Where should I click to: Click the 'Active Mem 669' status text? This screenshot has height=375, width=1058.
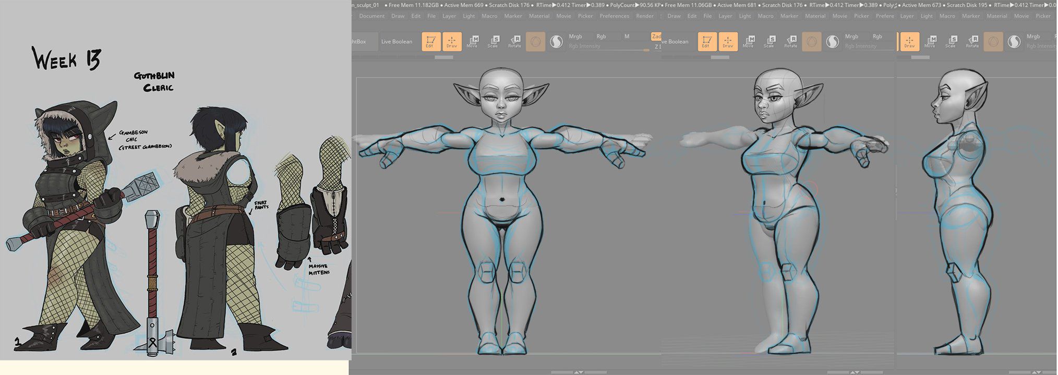click(x=464, y=5)
